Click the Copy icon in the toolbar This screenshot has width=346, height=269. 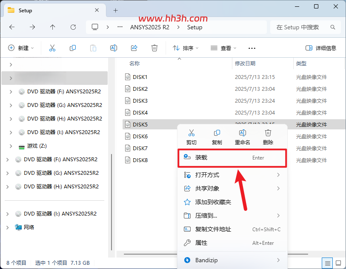click(73, 48)
